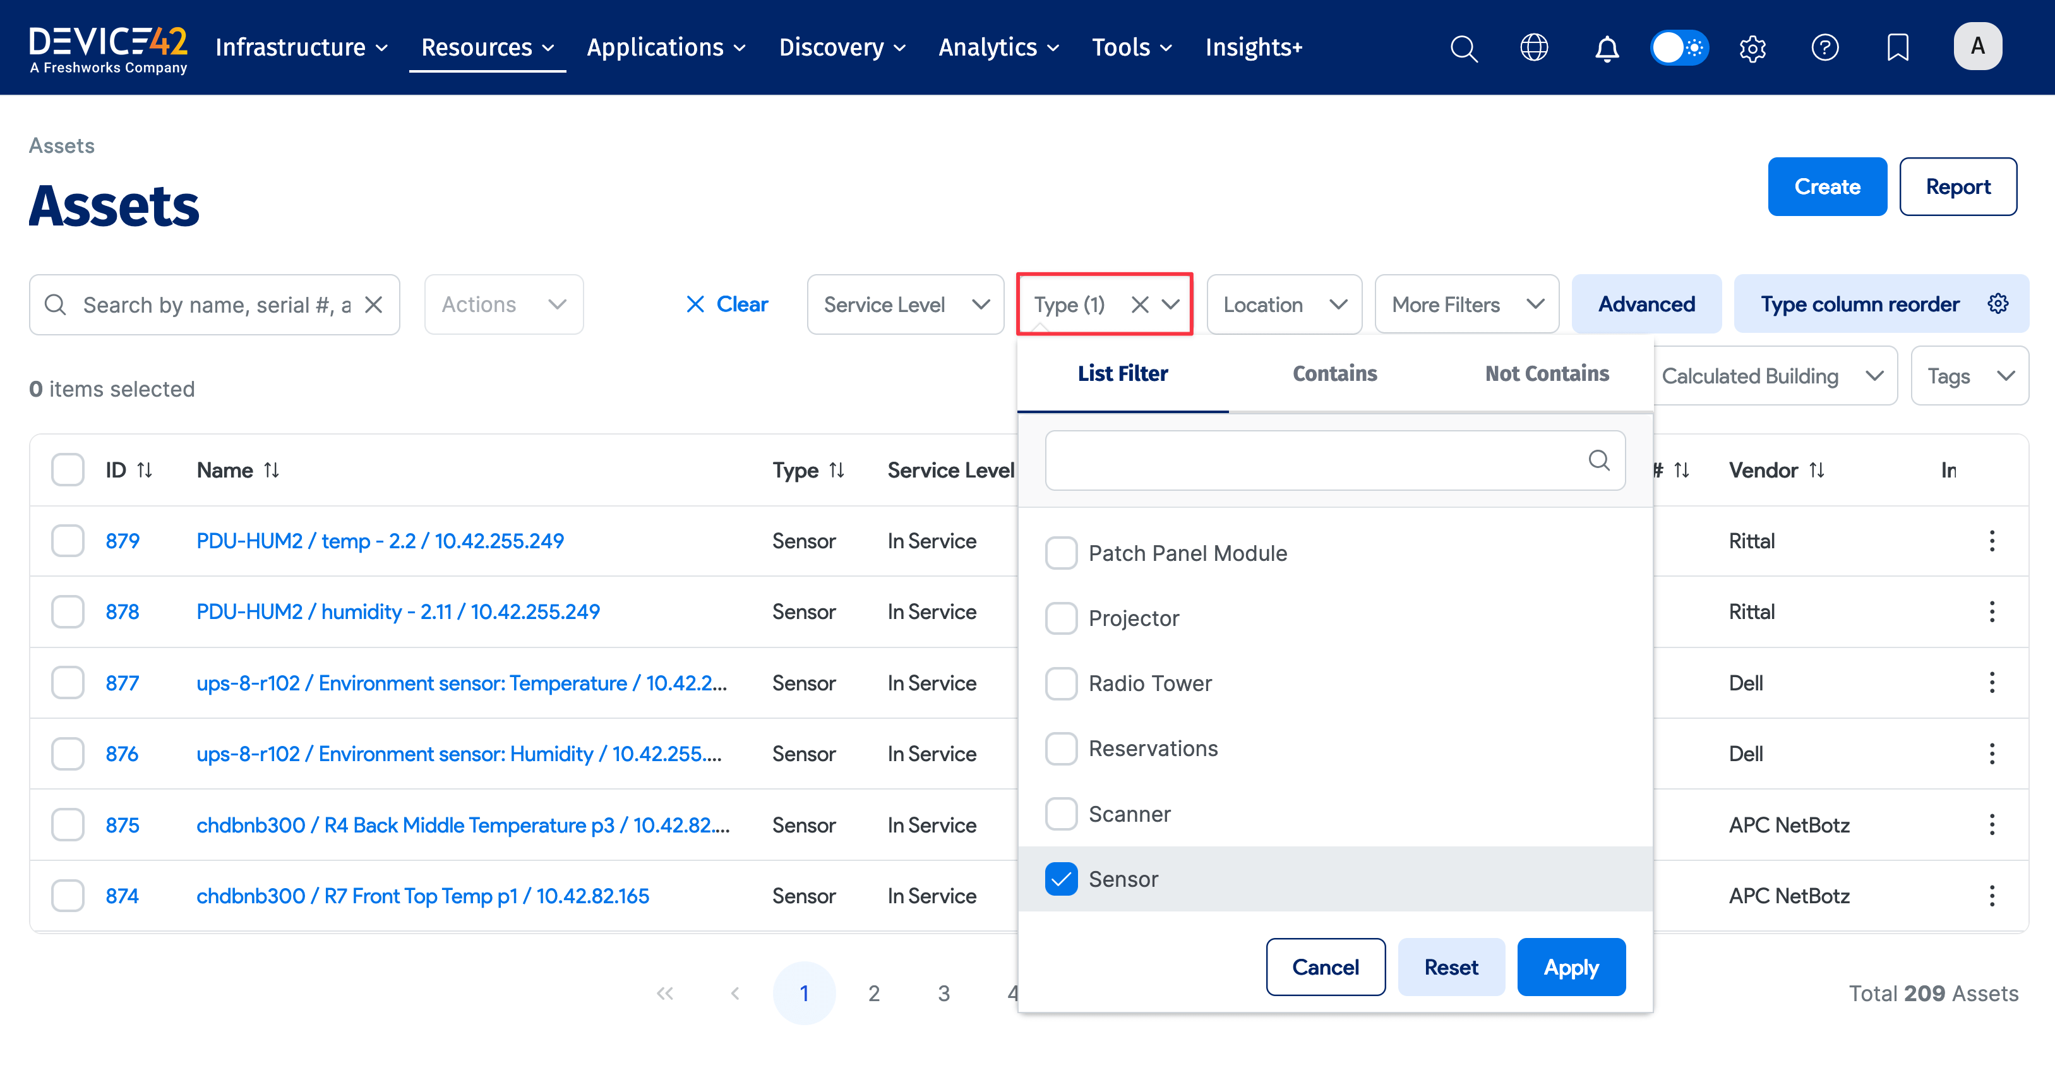Check the Radio Tower option
This screenshot has height=1070, width=2055.
pyautogui.click(x=1061, y=683)
